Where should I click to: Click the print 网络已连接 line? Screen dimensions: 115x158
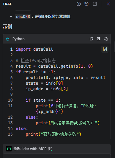[x=66, y=109]
